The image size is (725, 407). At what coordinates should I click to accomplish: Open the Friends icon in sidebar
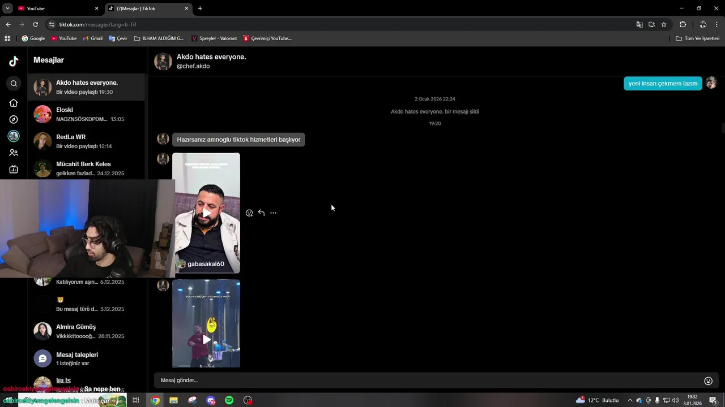(14, 153)
